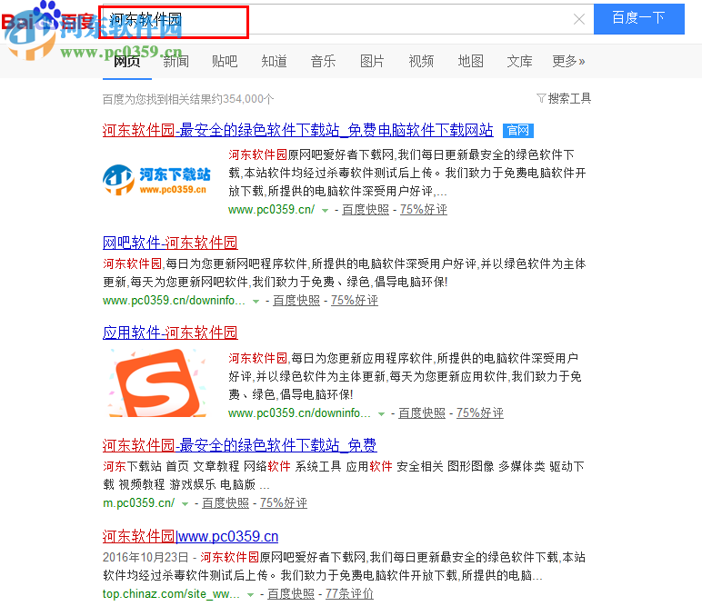The width and height of the screenshot is (702, 616).
Task: Click 75%好评 under 网吧软件 result
Action: coord(354,300)
